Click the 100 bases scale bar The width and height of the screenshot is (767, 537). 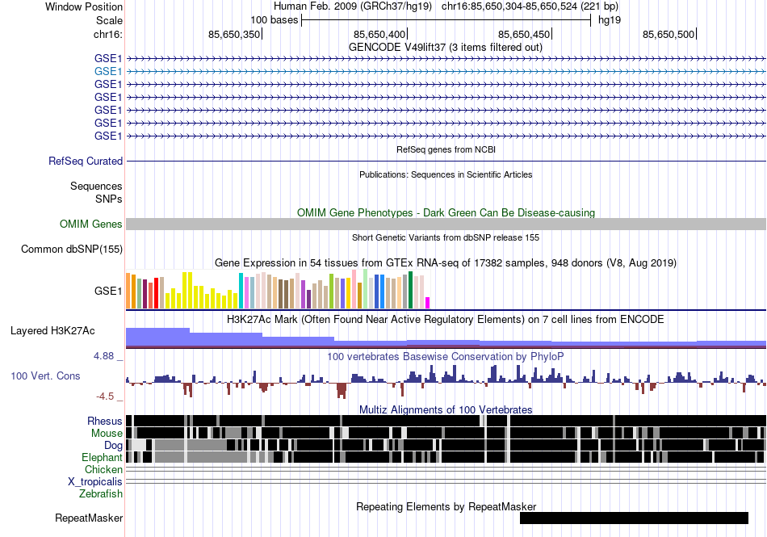pyautogui.click(x=446, y=20)
